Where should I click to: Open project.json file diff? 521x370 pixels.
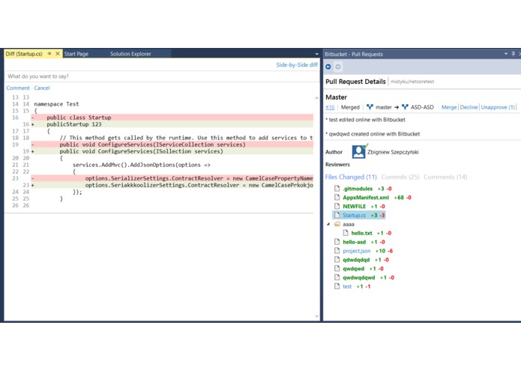[357, 251]
